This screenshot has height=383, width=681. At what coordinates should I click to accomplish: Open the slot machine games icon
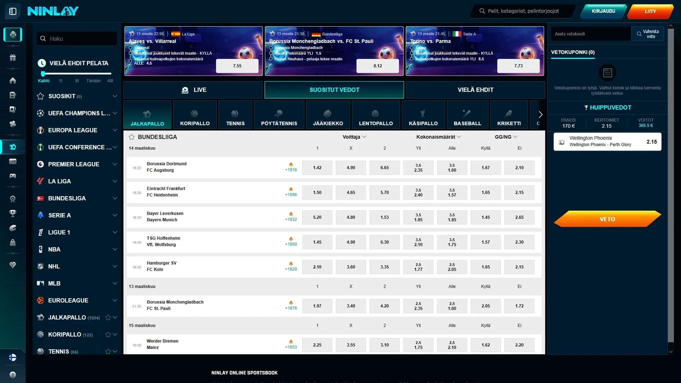pos(13,95)
